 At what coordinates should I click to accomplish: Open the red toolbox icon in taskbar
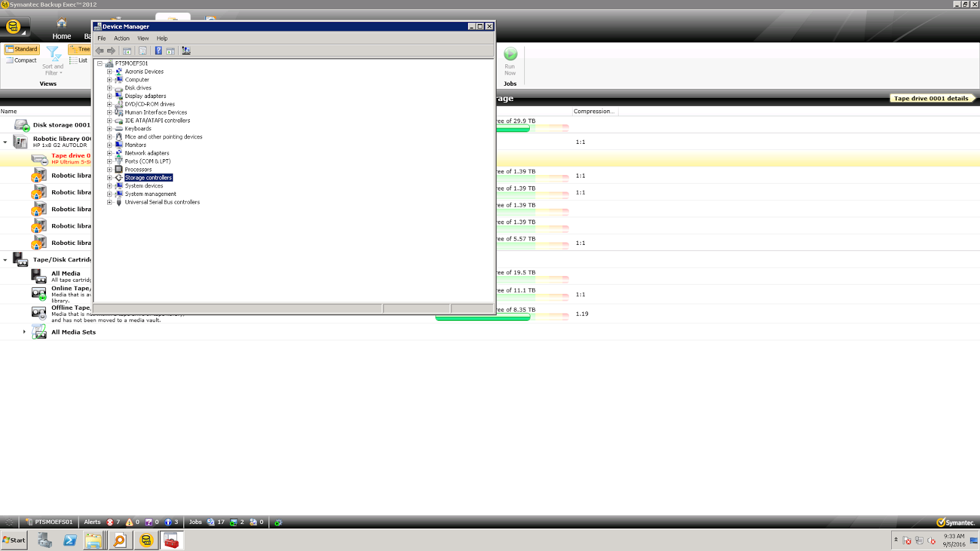[x=171, y=541]
